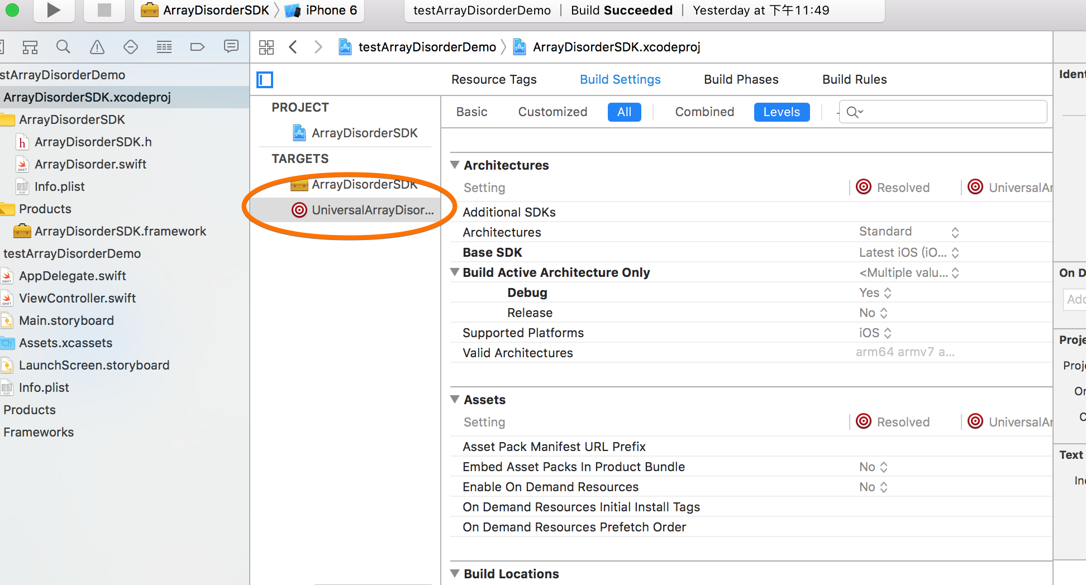Open the Base SDK value dropdown
The image size is (1086, 585).
[908, 252]
